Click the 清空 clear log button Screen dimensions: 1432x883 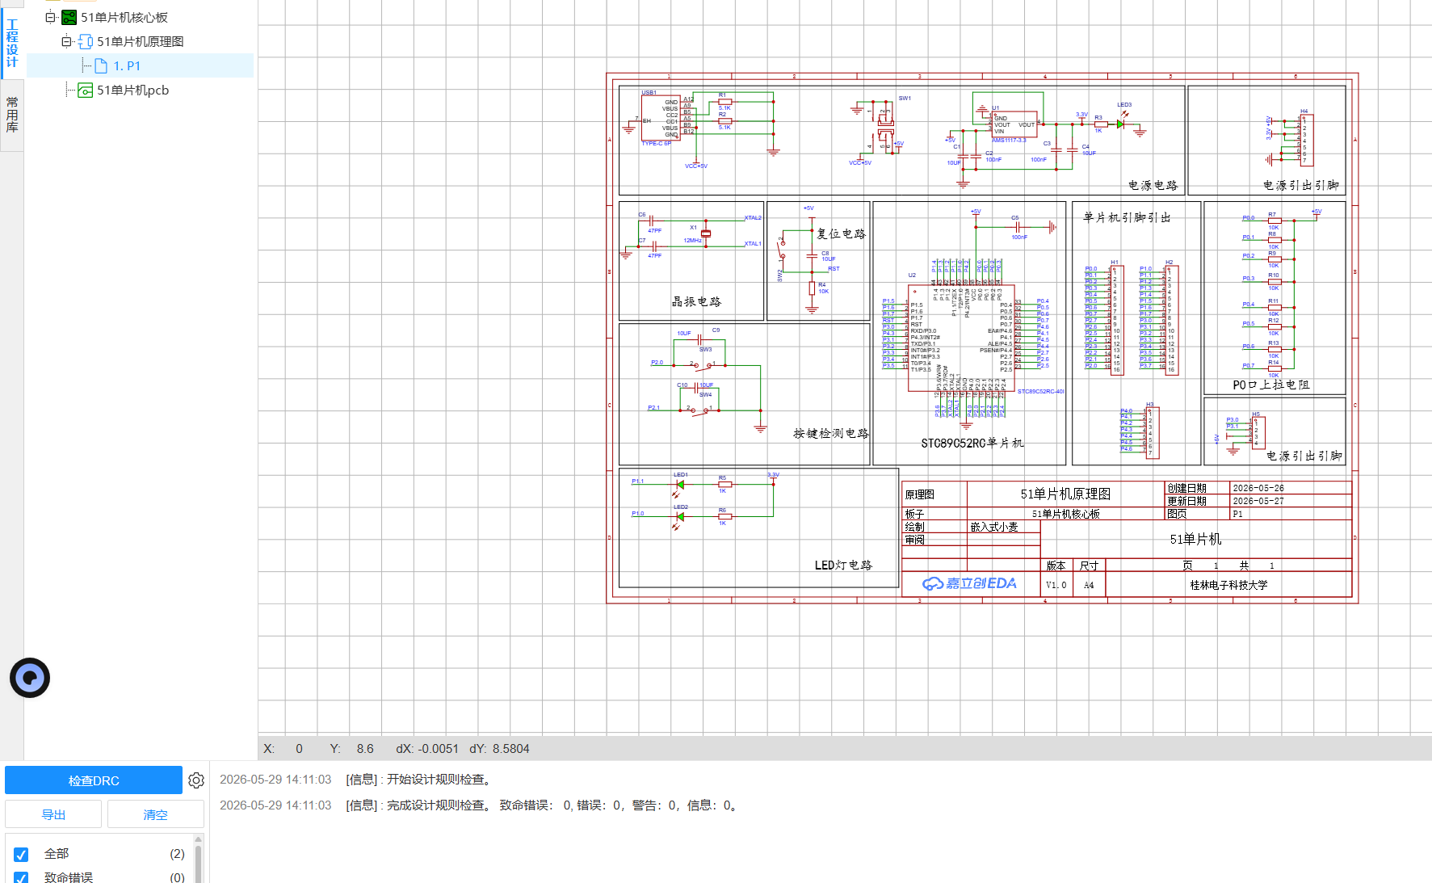tap(155, 814)
